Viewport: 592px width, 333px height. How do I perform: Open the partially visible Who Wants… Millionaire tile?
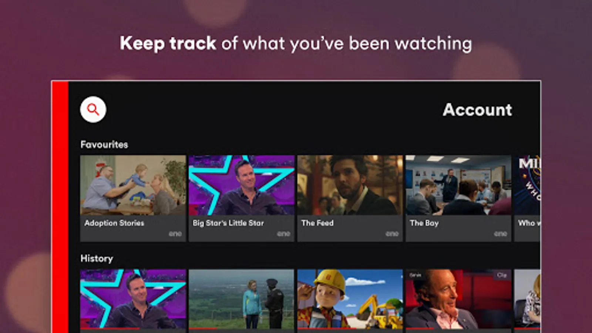[x=527, y=198]
